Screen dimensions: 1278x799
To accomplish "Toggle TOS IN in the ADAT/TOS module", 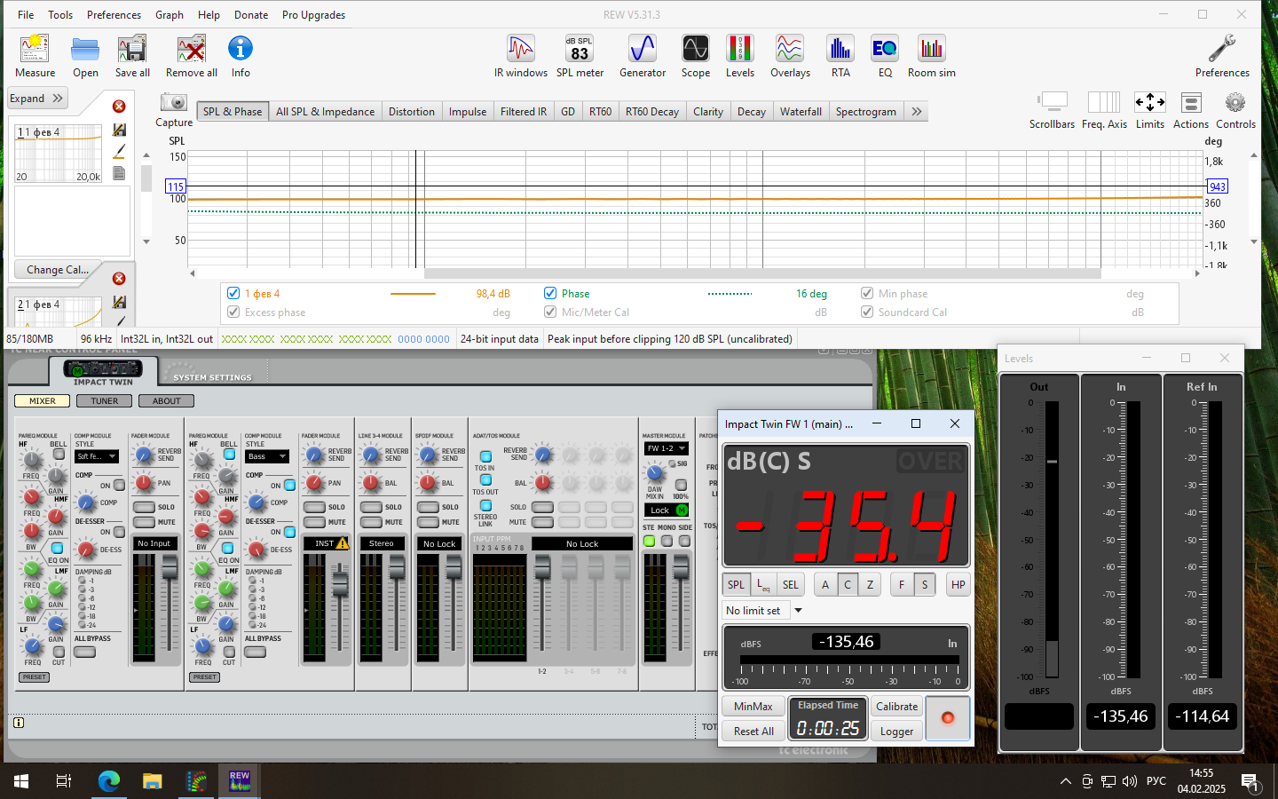I will pyautogui.click(x=485, y=456).
